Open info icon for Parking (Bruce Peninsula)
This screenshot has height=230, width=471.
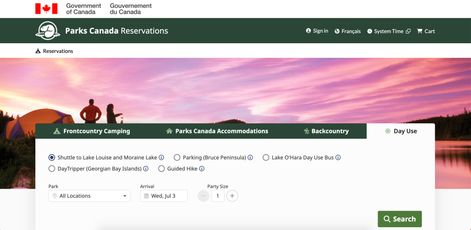tap(250, 157)
